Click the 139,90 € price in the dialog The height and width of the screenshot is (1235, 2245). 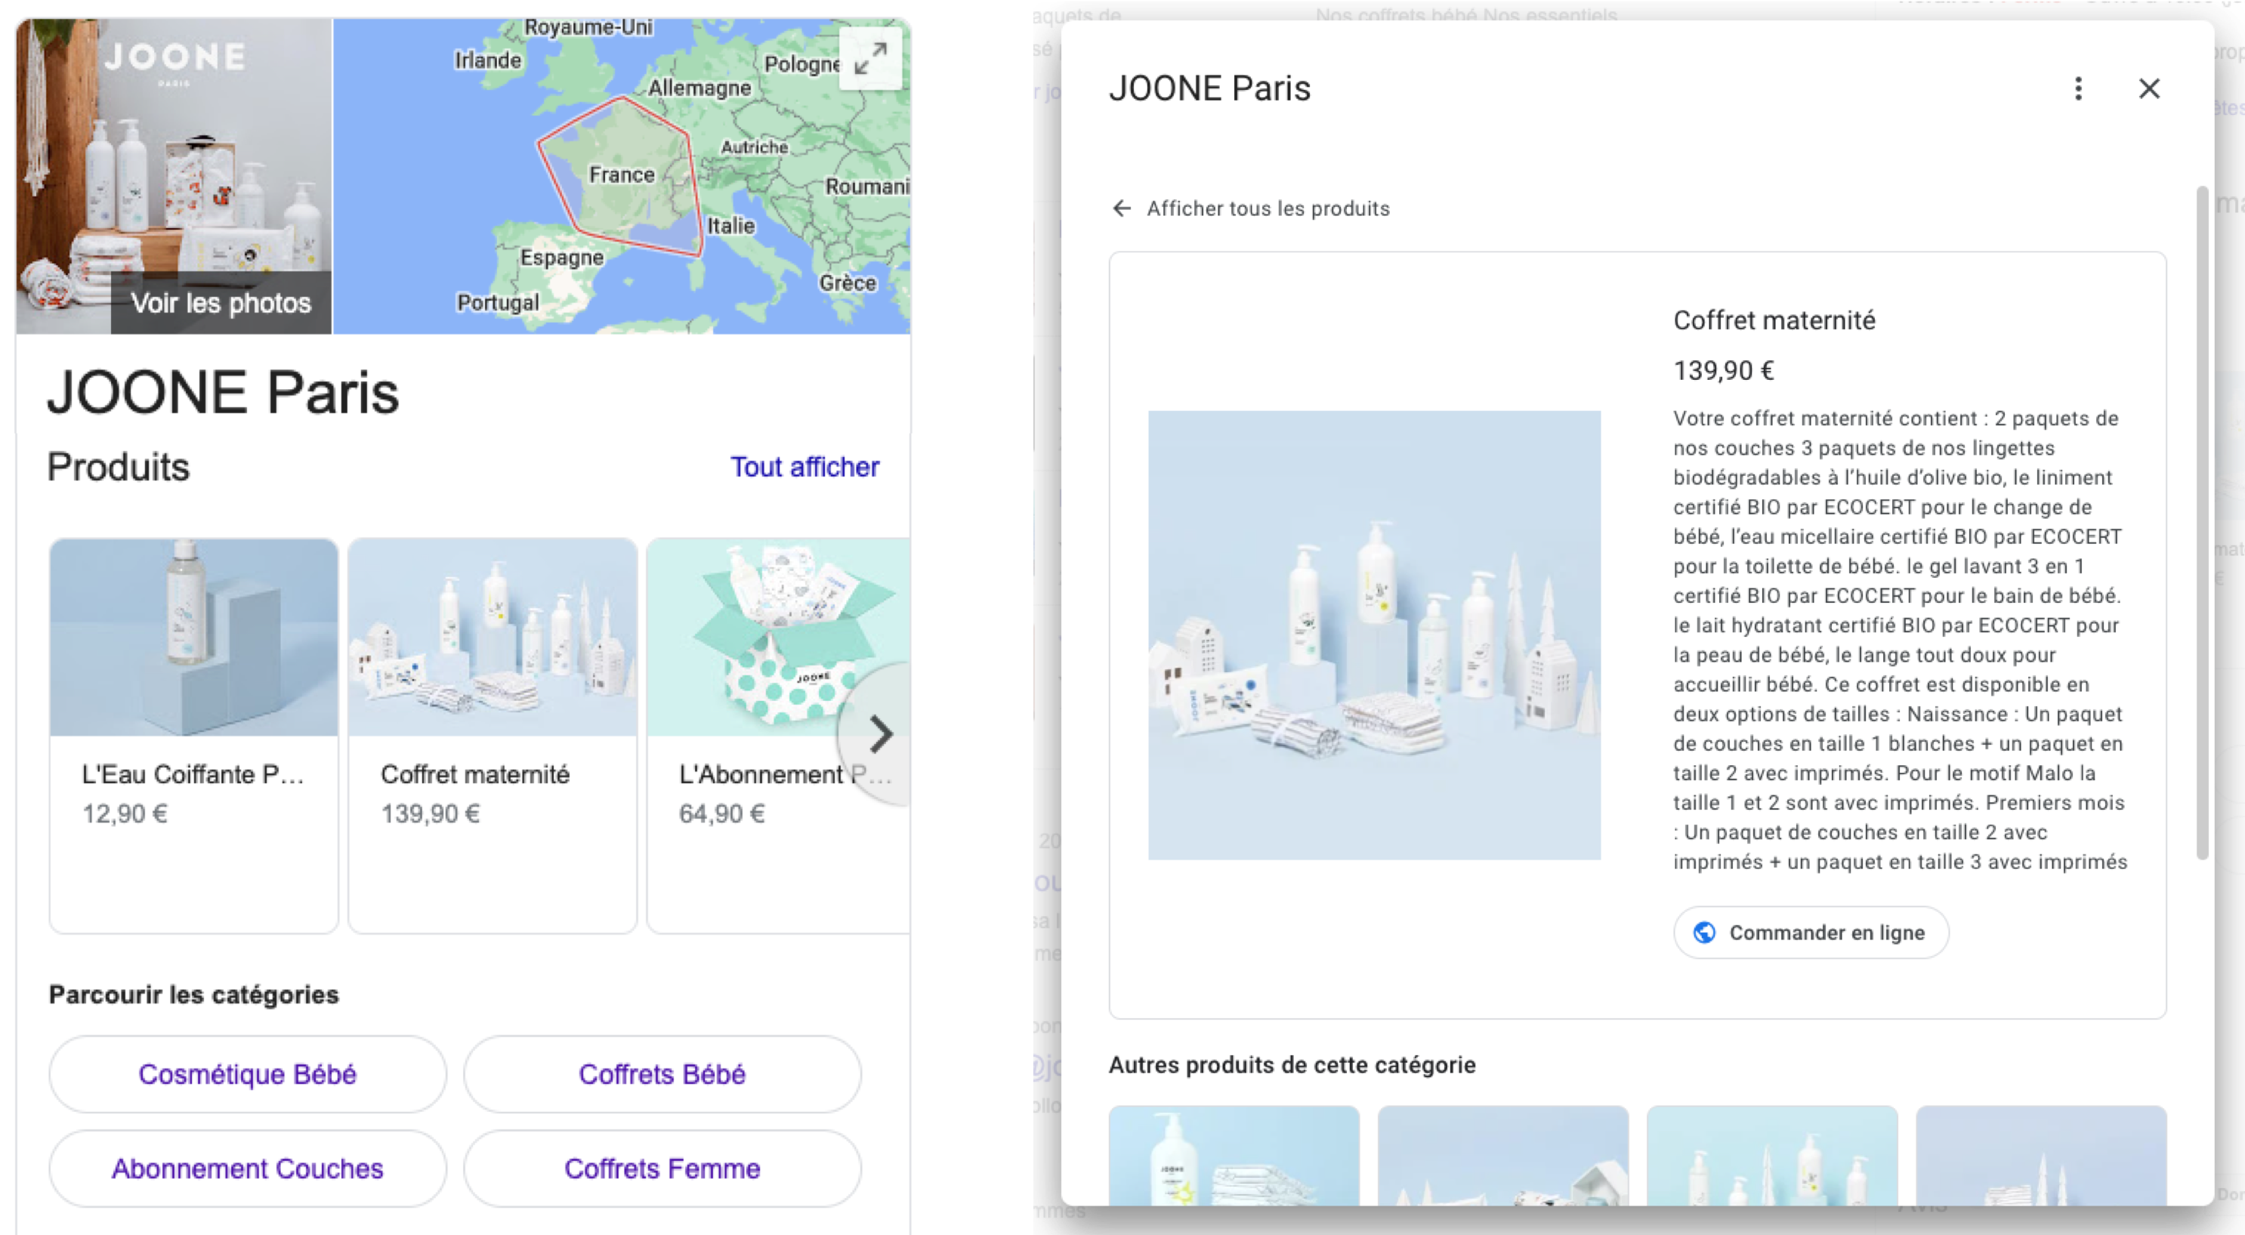[1723, 372]
